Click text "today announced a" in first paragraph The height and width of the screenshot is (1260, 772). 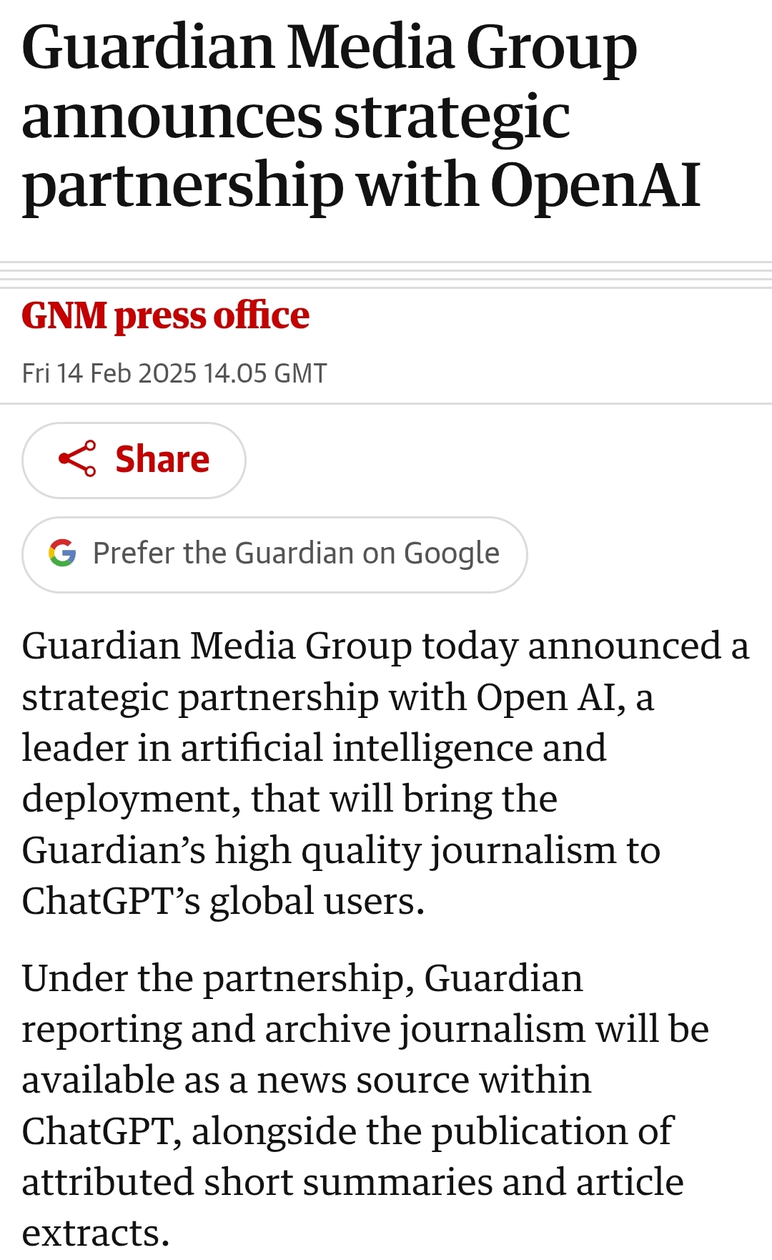point(585,646)
